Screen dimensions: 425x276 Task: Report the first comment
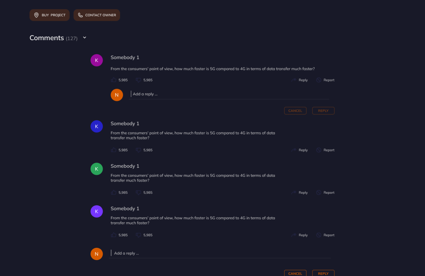(x=325, y=80)
